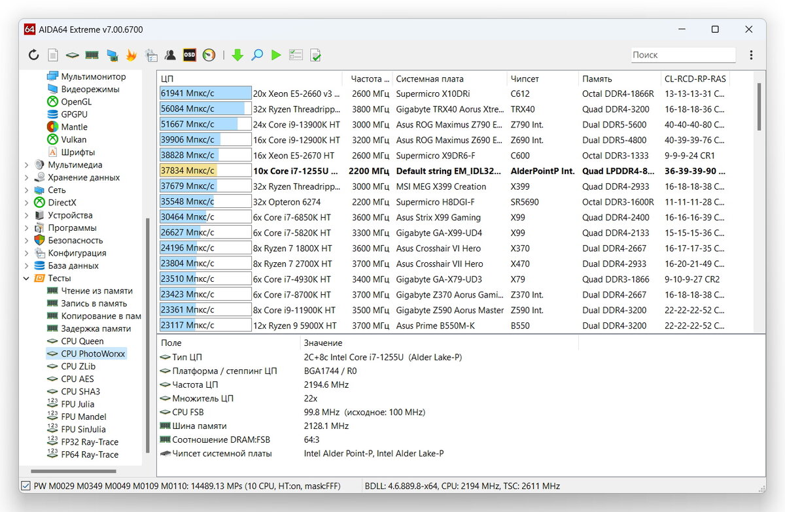Viewport: 785px width, 512px height.
Task: Expand the DirectX tree node
Action: tap(27, 203)
